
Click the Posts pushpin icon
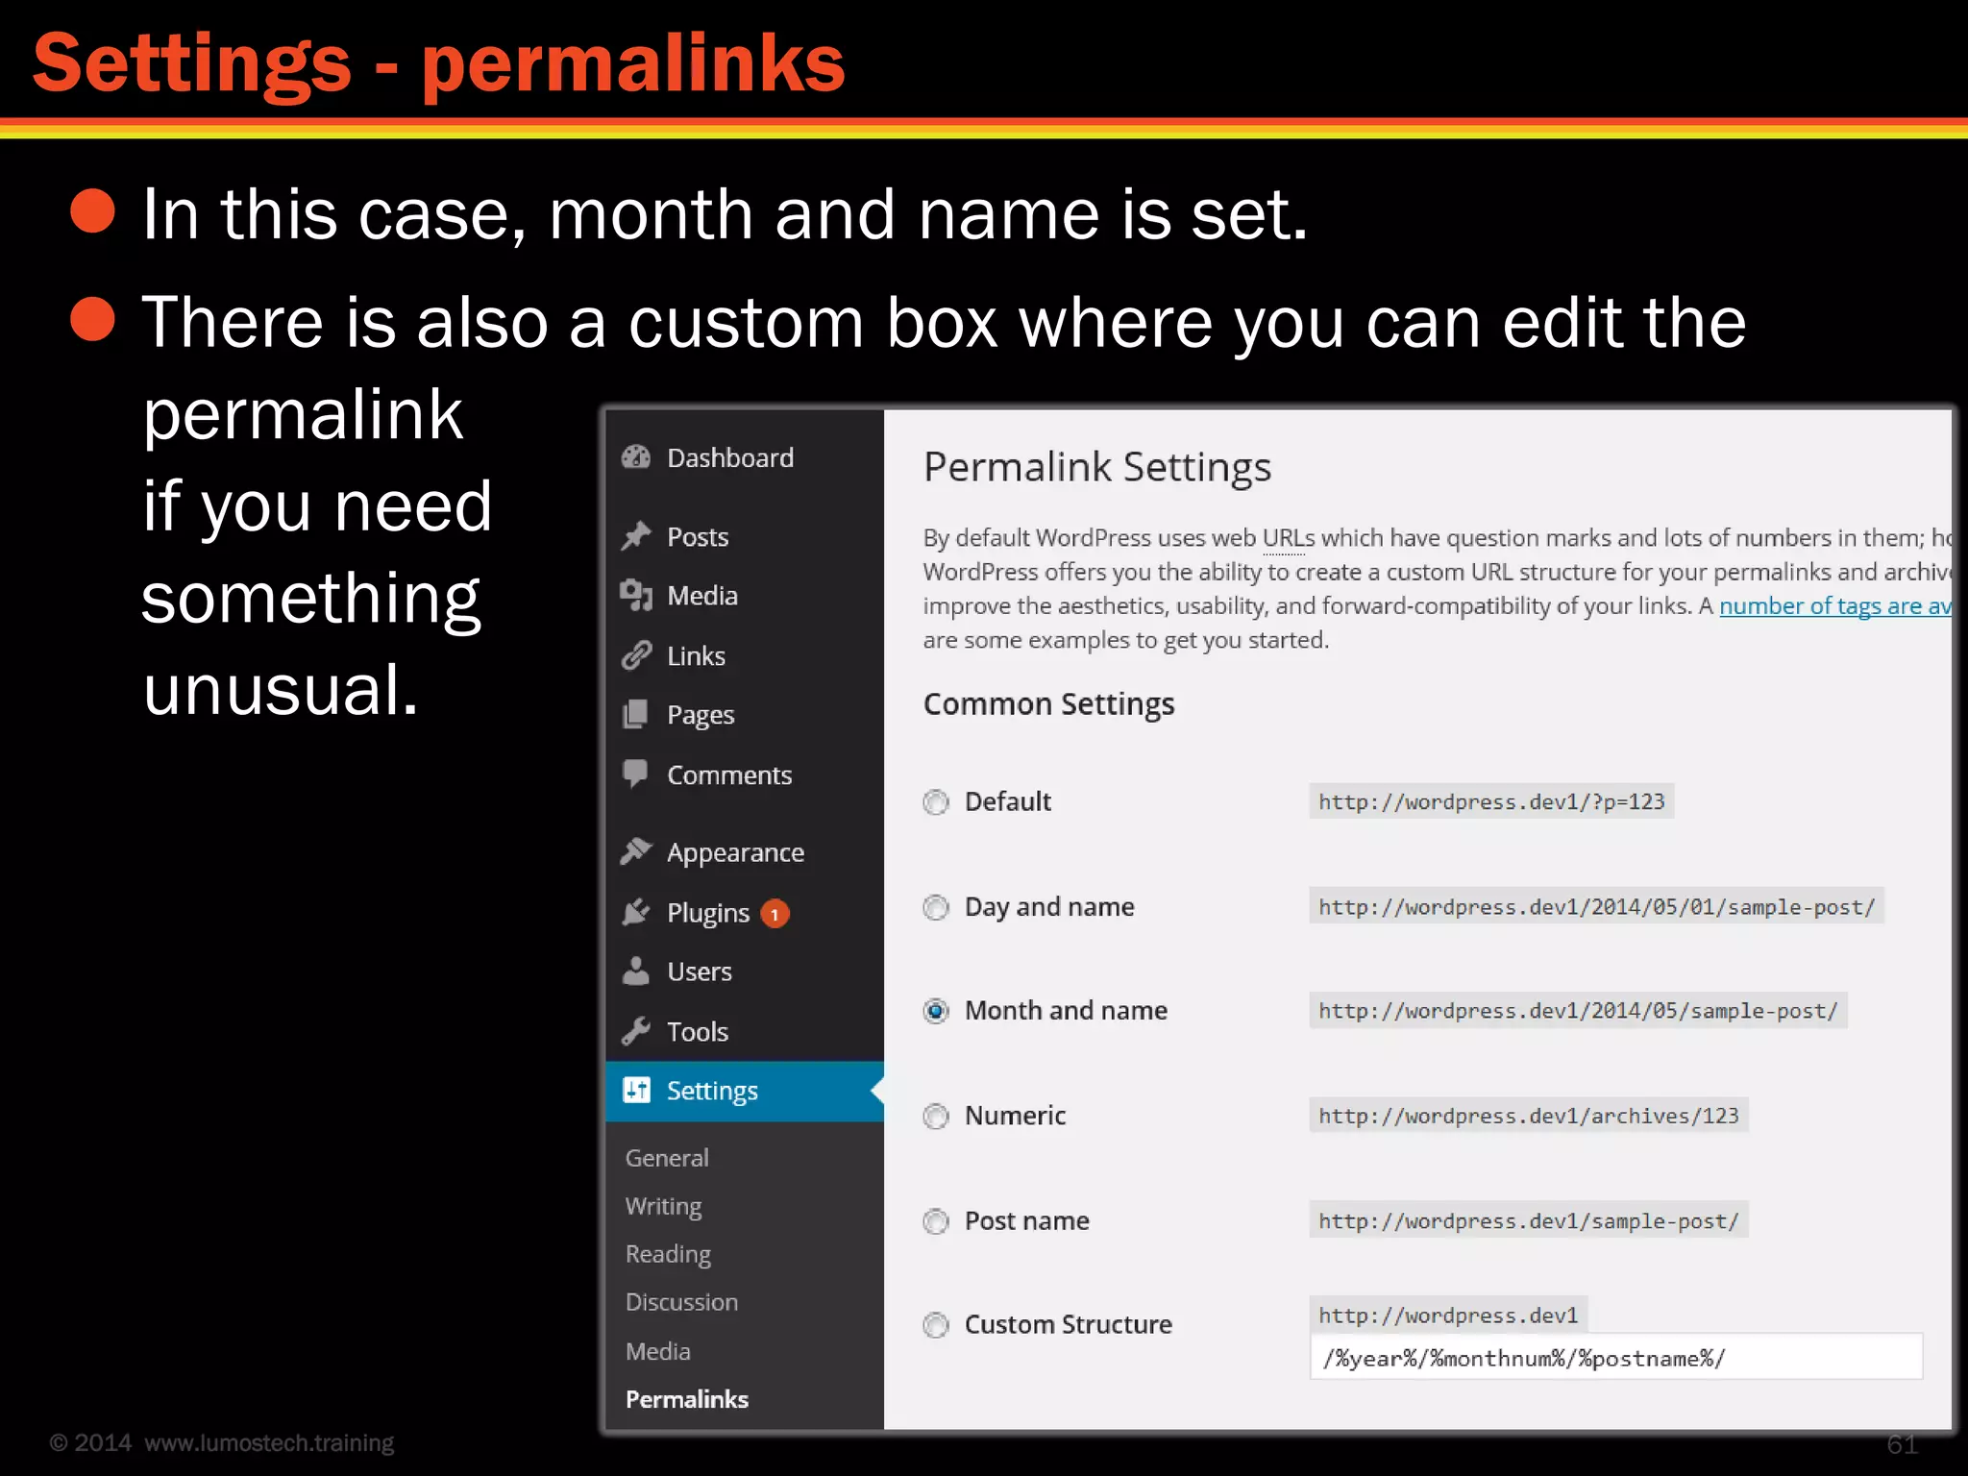coord(636,536)
